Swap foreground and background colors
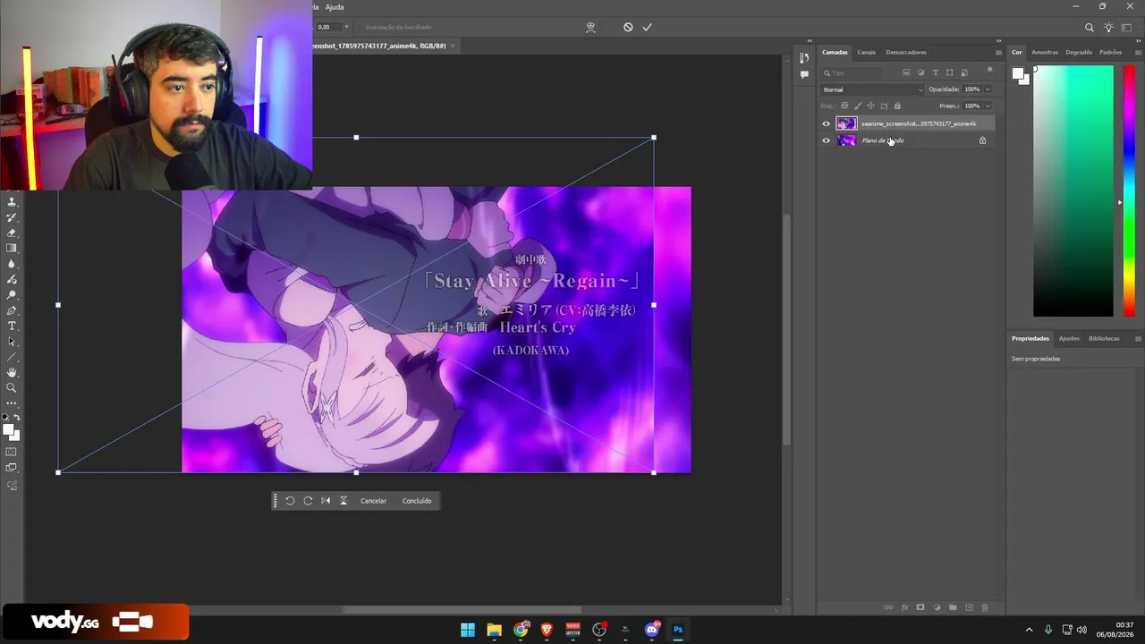This screenshot has width=1145, height=644. coord(17,418)
